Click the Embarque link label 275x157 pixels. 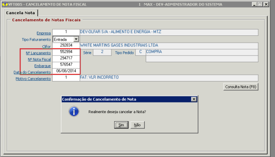pyautogui.click(x=42, y=66)
